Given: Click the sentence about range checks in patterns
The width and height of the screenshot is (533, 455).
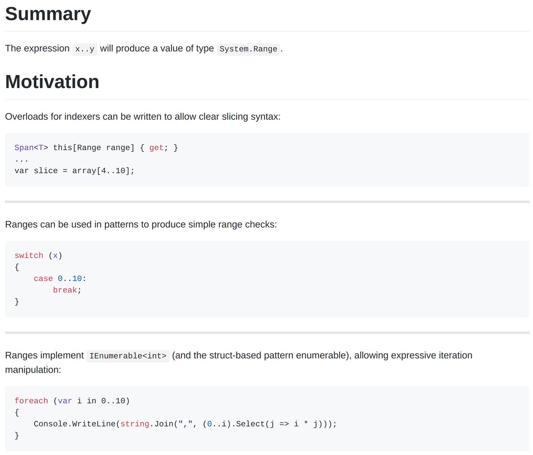Looking at the screenshot, I should point(141,224).
